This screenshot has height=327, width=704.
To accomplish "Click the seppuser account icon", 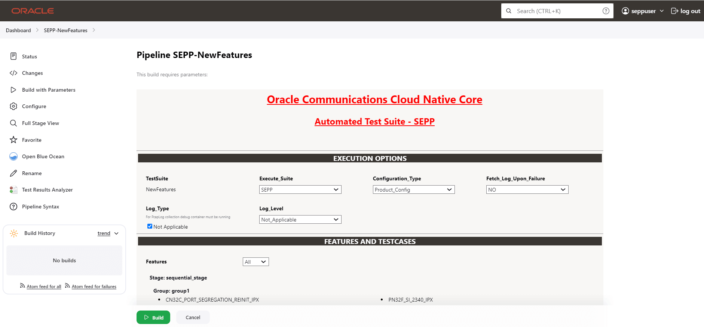I will coord(625,11).
